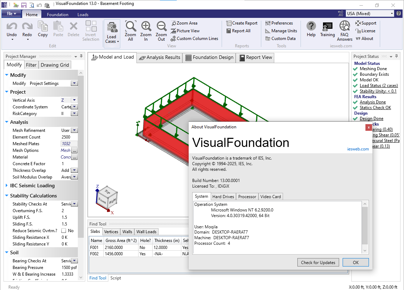The height and width of the screenshot is (290, 404).
Task: Click the ribbon help icon beside units
Action: [x=399, y=13]
